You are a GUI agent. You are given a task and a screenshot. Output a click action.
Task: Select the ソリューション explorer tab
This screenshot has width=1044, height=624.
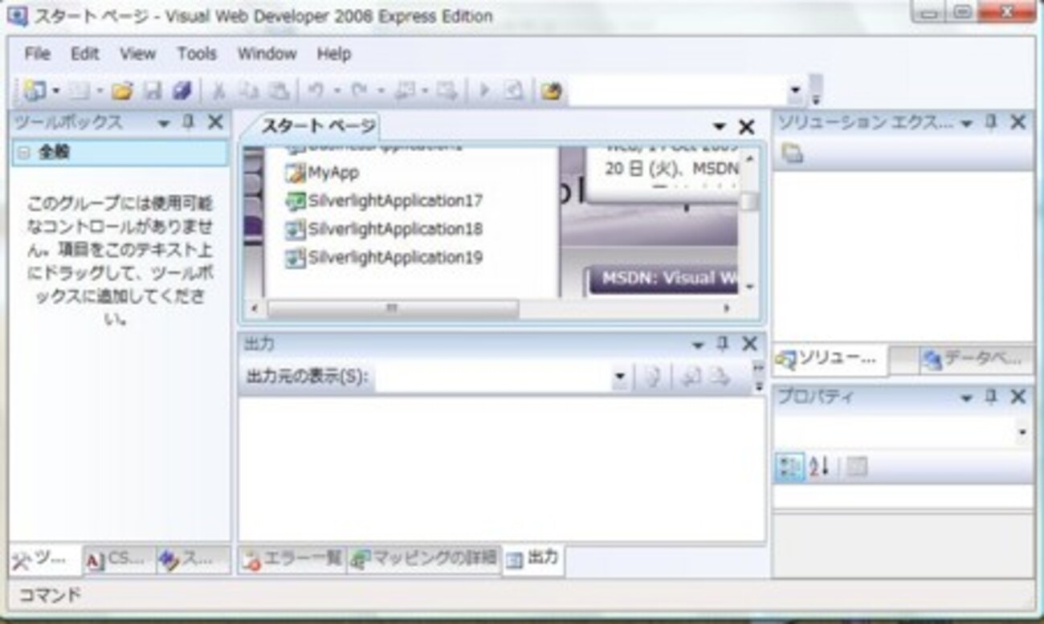(830, 360)
